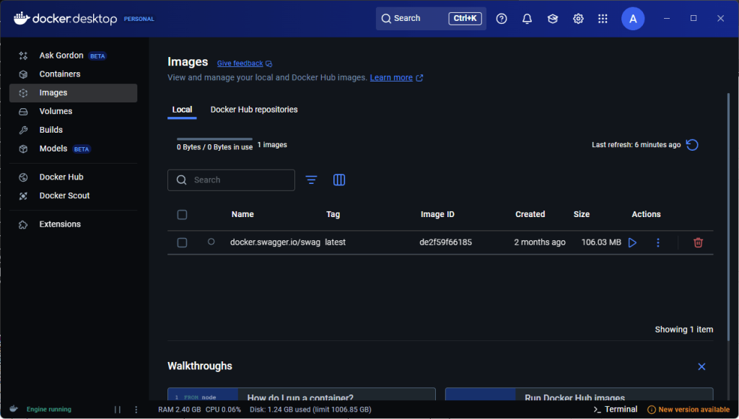This screenshot has height=419, width=739.
Task: Open 'Run Docker Hub images' walkthrough
Action: (x=580, y=394)
